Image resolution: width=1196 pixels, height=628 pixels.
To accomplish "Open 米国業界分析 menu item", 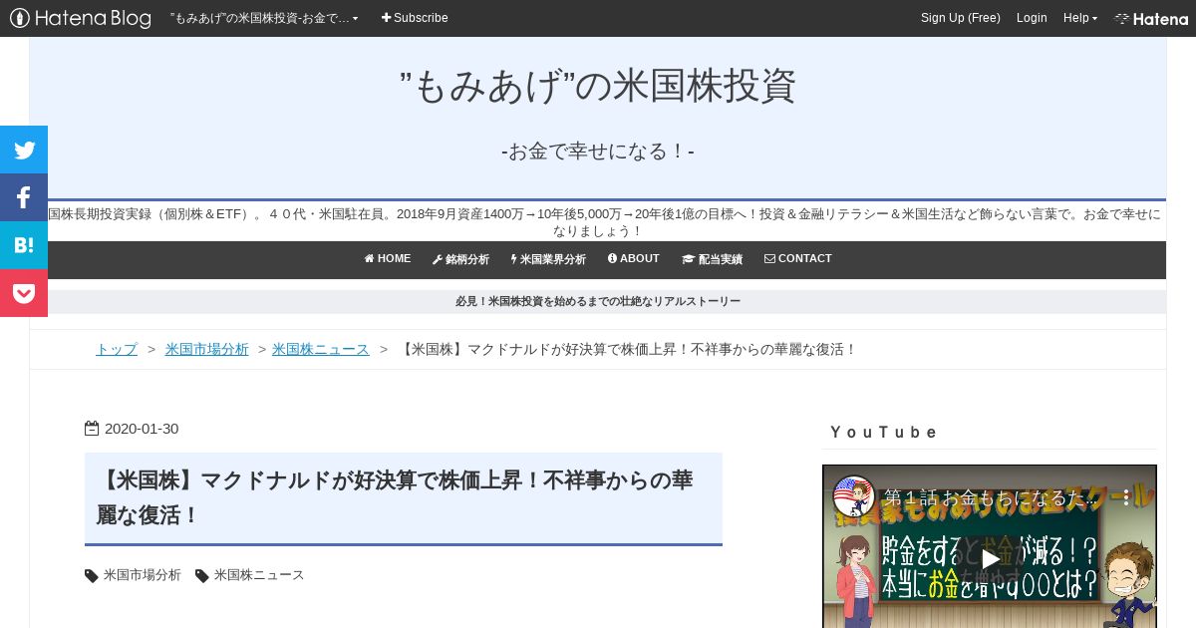I will click(548, 259).
